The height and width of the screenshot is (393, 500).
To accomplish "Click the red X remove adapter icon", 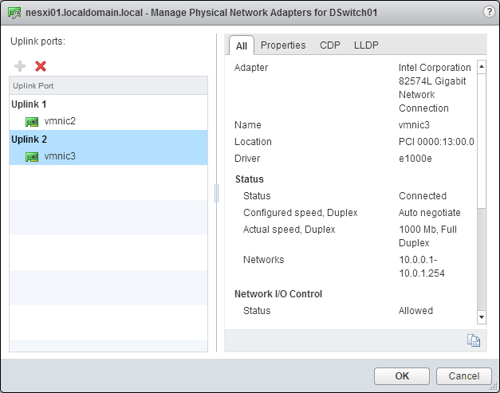I will click(41, 66).
